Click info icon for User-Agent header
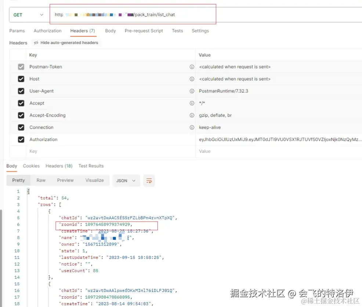 (x=192, y=91)
